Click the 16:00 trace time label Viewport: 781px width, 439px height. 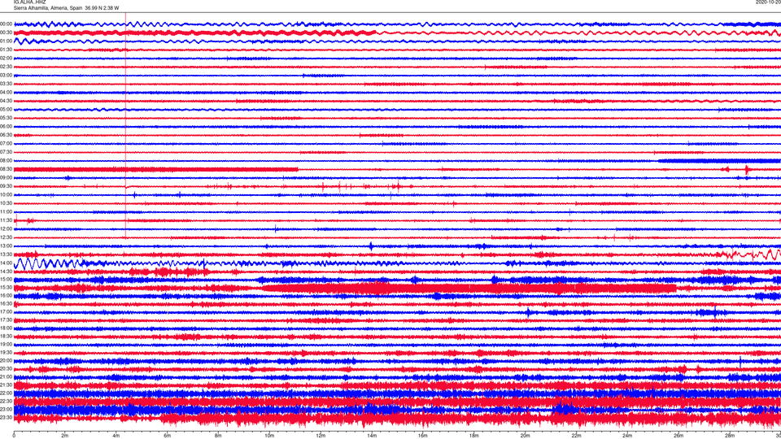coord(7,296)
